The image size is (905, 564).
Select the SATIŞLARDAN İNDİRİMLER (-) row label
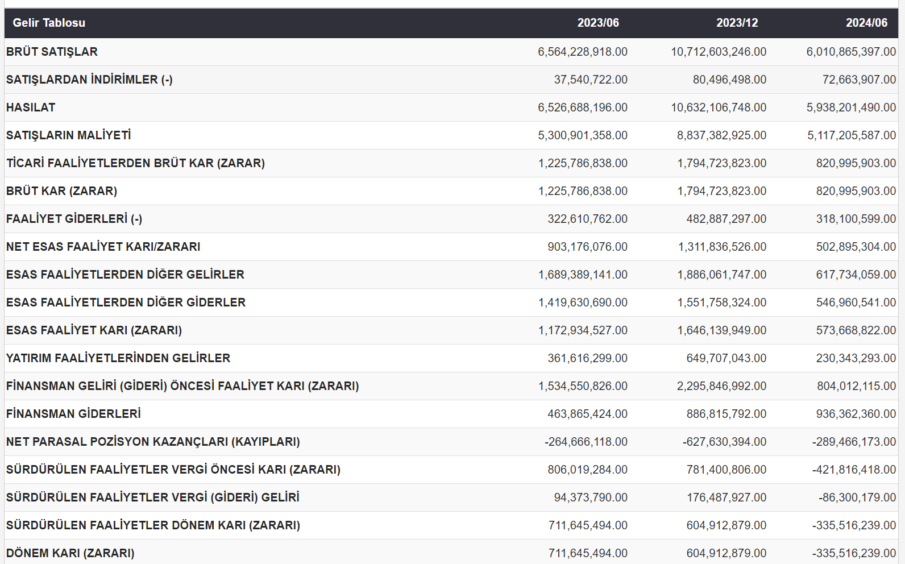tap(89, 80)
